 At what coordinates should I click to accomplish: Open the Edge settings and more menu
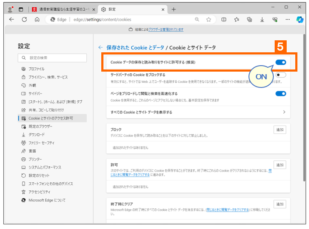(x=288, y=19)
